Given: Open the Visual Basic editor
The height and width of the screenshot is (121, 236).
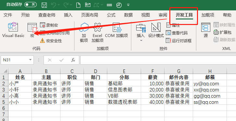Looking at the screenshot, I should coord(13,30).
